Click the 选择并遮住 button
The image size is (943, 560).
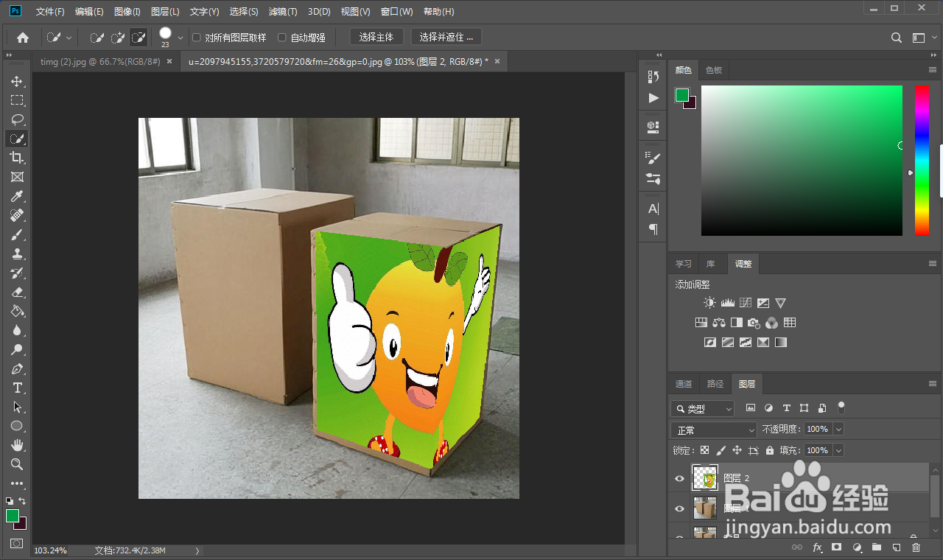[x=446, y=37]
